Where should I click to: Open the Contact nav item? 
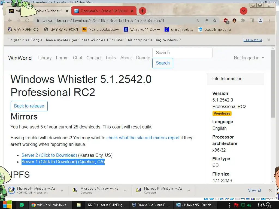click(x=94, y=58)
